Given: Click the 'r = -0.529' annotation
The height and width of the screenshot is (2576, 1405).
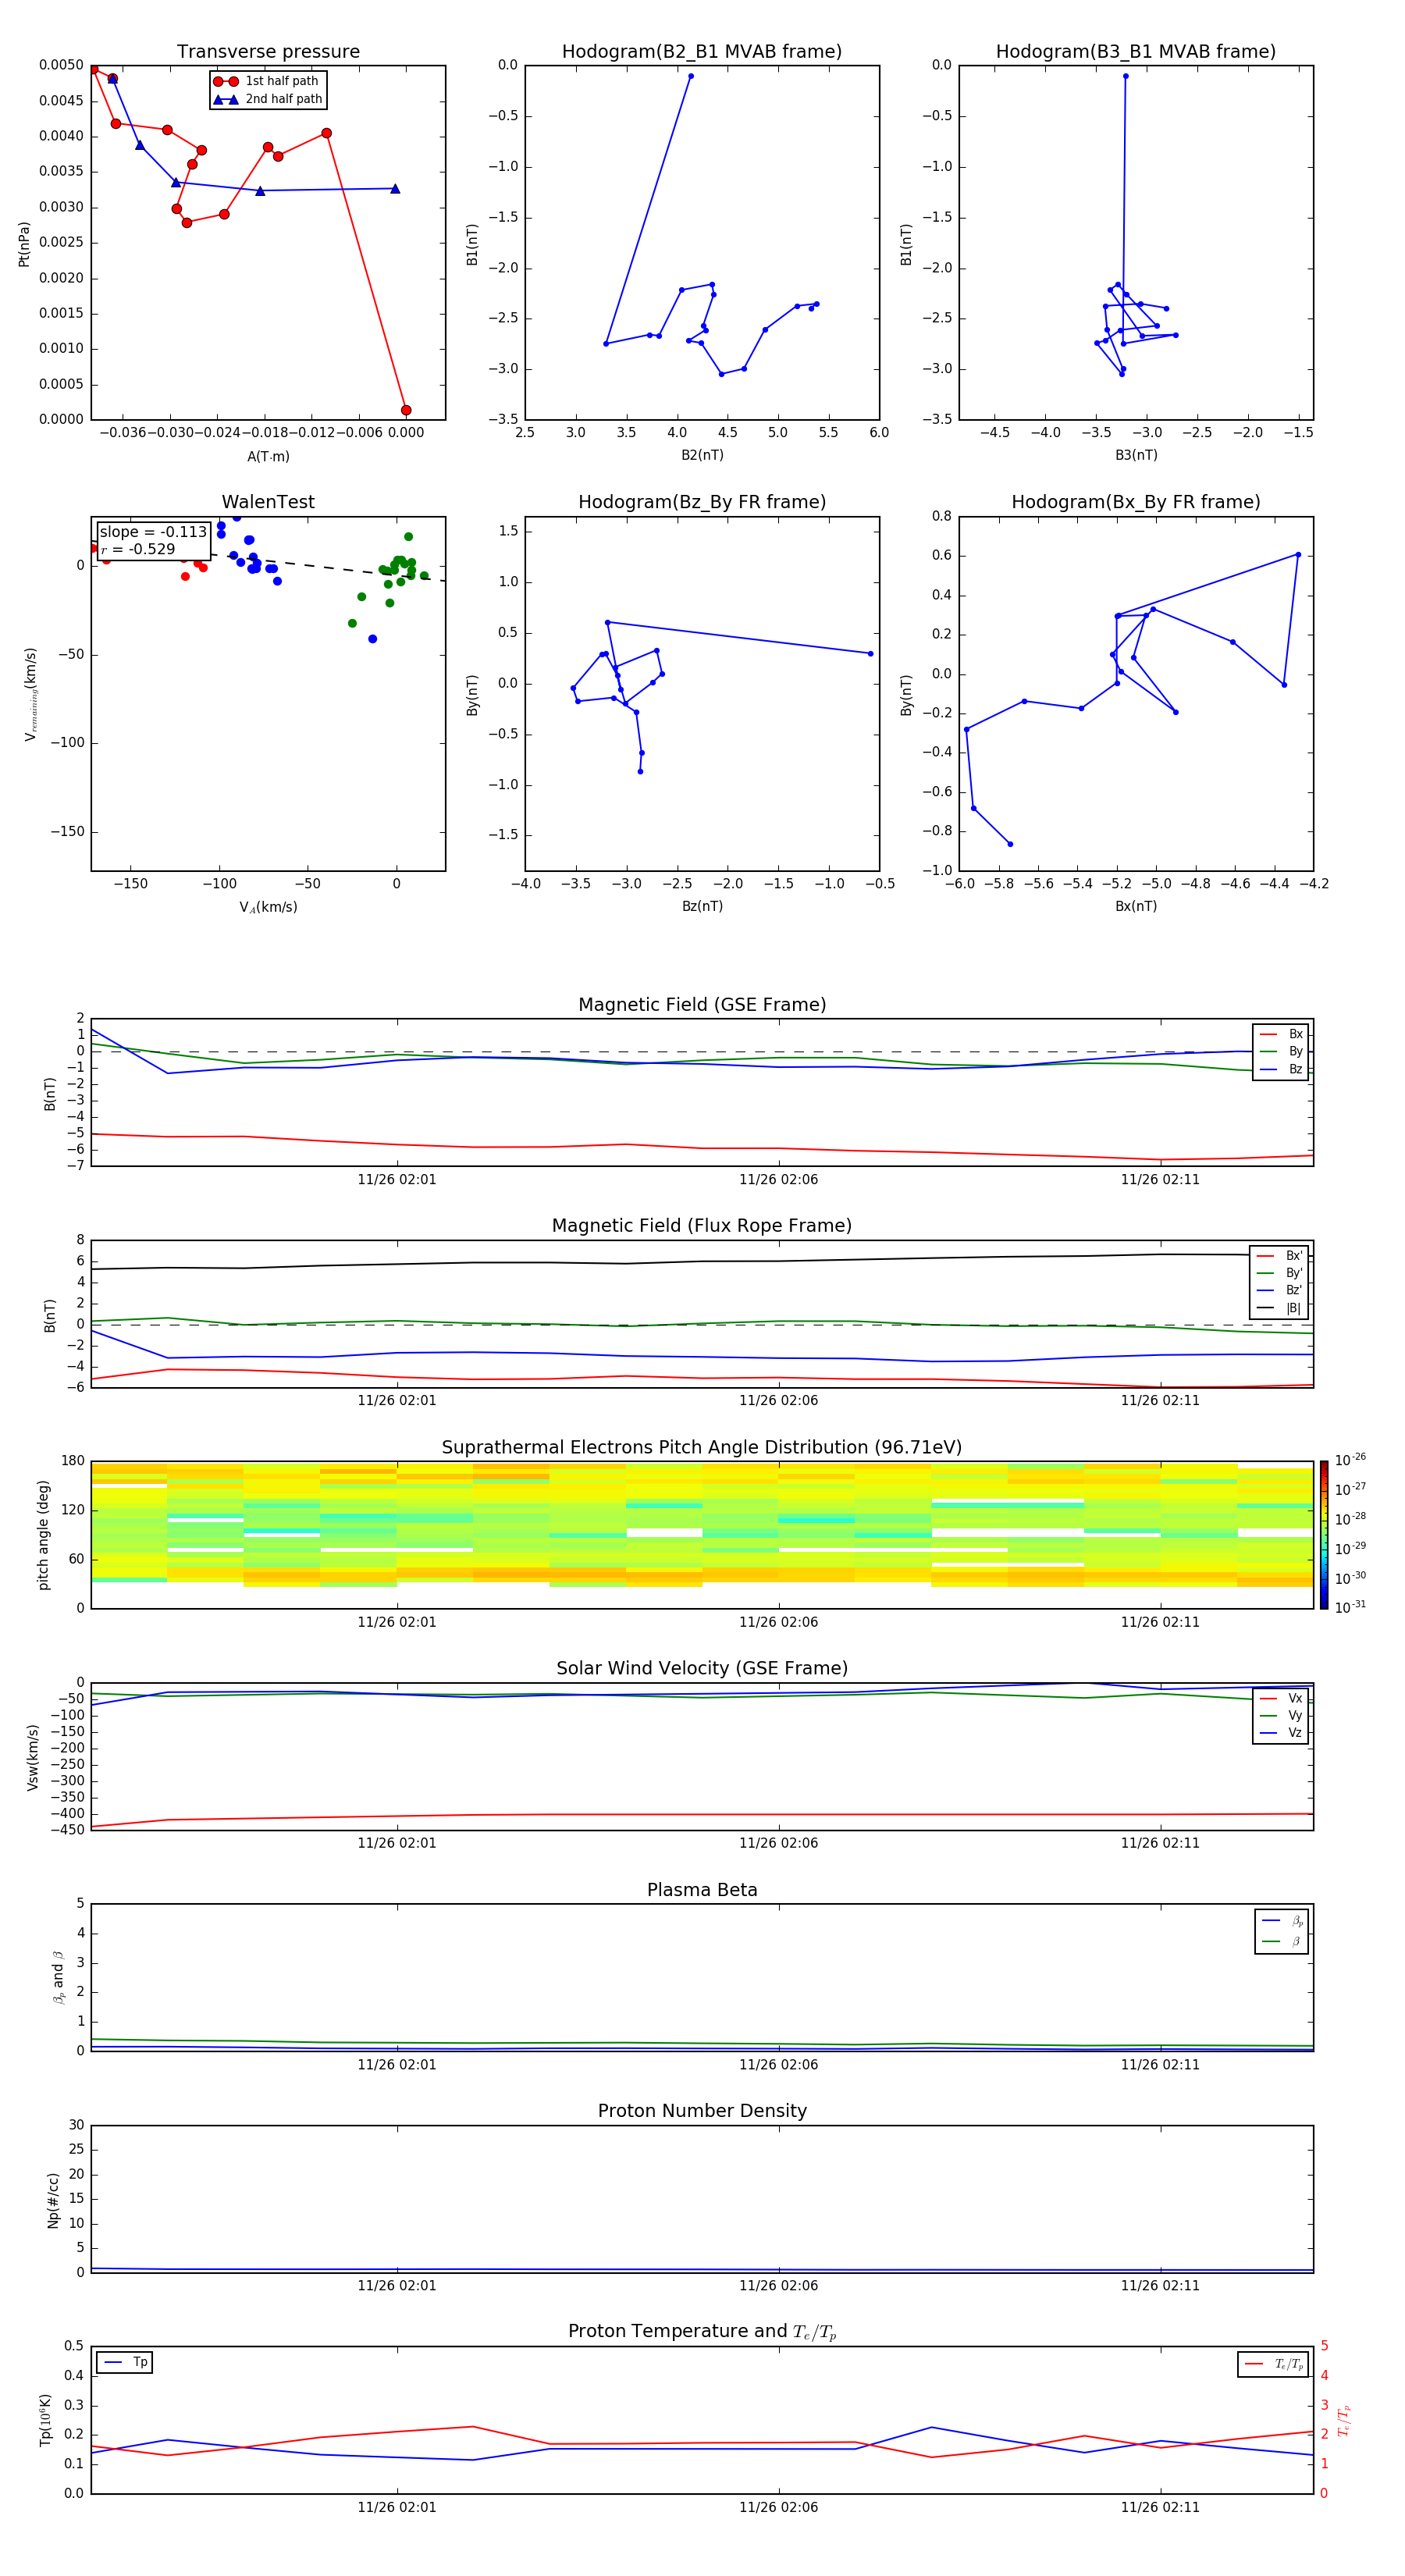Looking at the screenshot, I should point(138,549).
